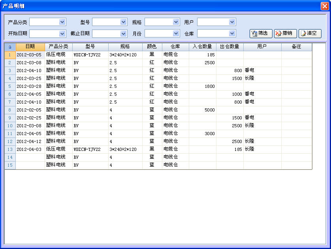331x249 pixels.
Task: Click the cell containing WDZCN-YJV22 in row 1
Action: tap(90, 55)
